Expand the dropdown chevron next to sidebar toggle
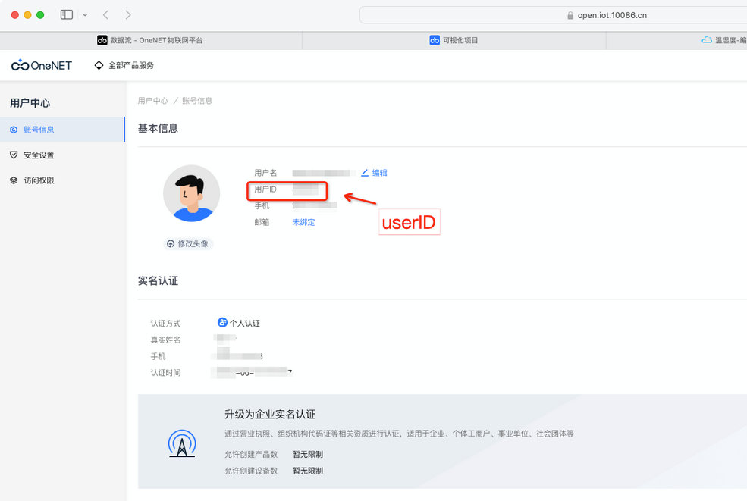 (x=83, y=14)
